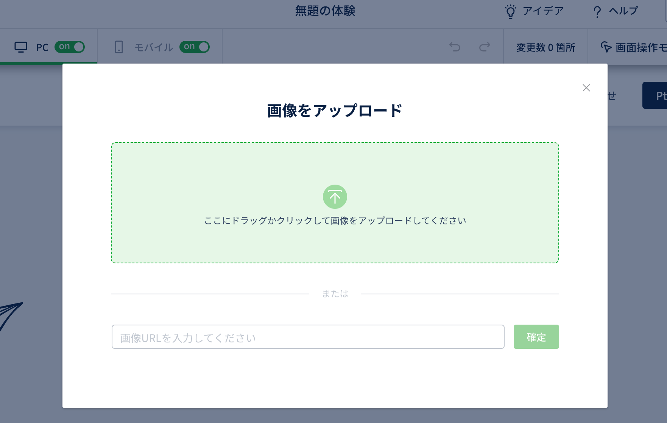Click the 無題の体験 title
This screenshot has width=667, height=423.
coord(325,11)
